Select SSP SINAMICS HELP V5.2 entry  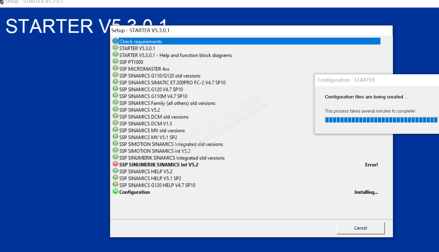(x=146, y=172)
